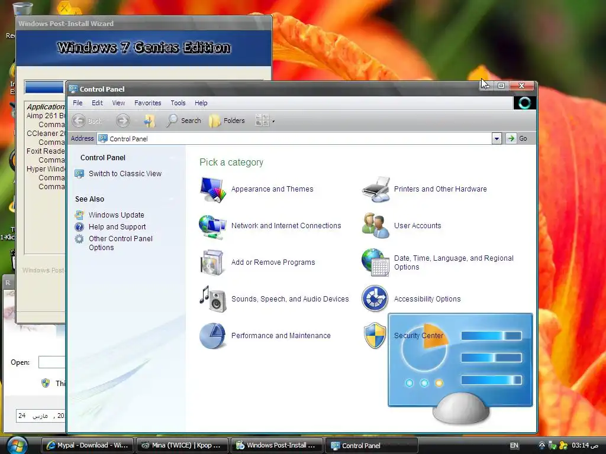This screenshot has width=606, height=454.
Task: Toggle the Folders pane button
Action: click(227, 121)
